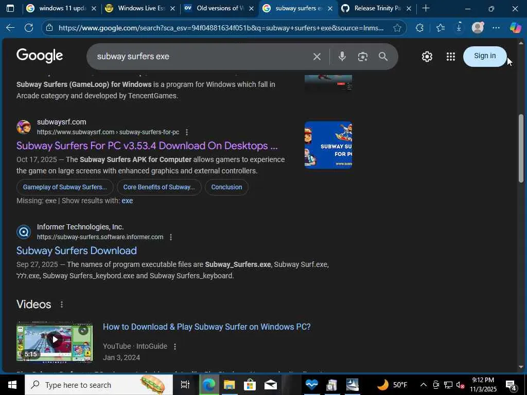Open more options for Informer Technologies result

pyautogui.click(x=171, y=237)
